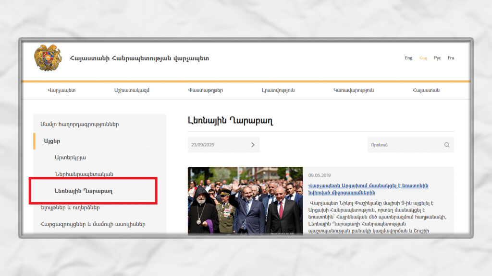The width and height of the screenshot is (492, 276).
Task: Switch language to Рус
Action: coord(437,58)
